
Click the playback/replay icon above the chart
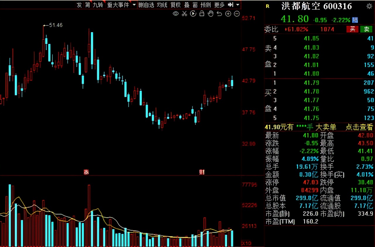coord(193,13)
